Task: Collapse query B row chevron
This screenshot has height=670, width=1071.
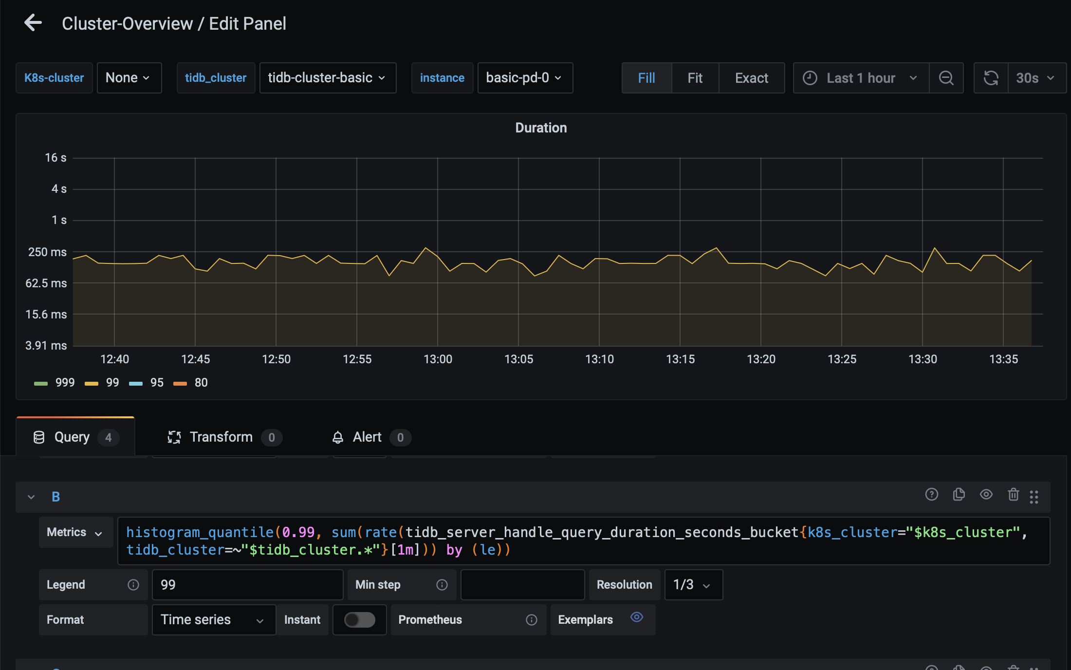Action: (31, 497)
